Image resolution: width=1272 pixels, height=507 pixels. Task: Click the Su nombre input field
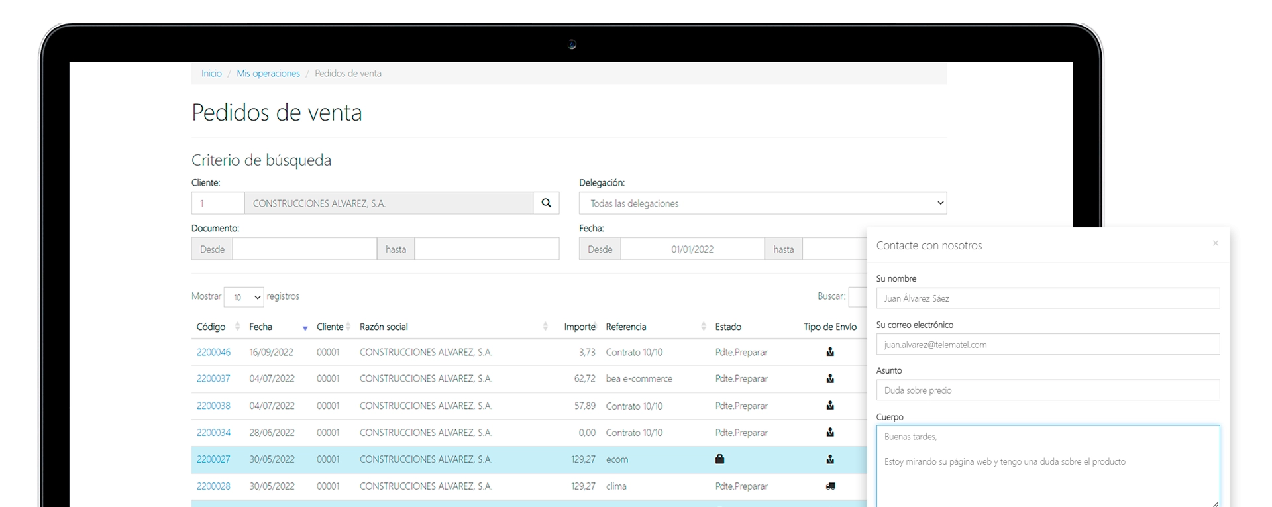1047,298
